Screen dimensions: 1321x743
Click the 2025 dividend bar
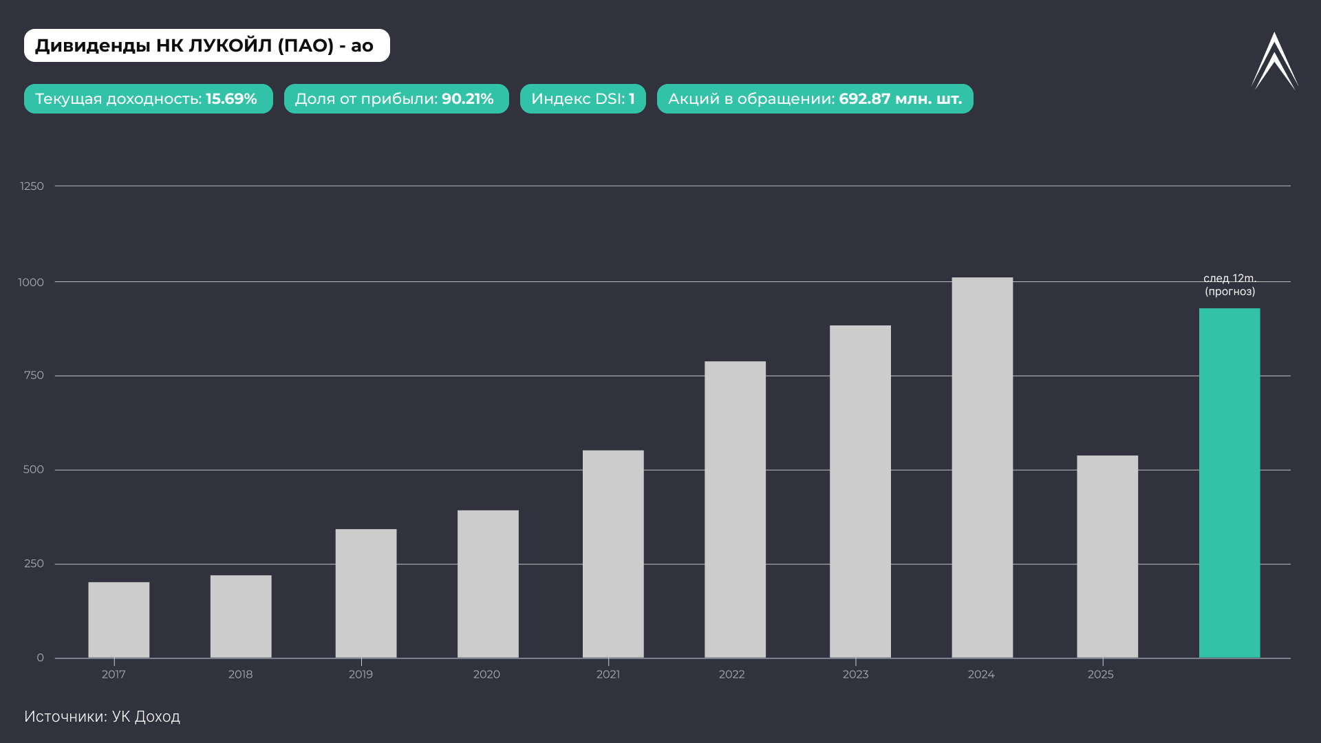click(1107, 556)
